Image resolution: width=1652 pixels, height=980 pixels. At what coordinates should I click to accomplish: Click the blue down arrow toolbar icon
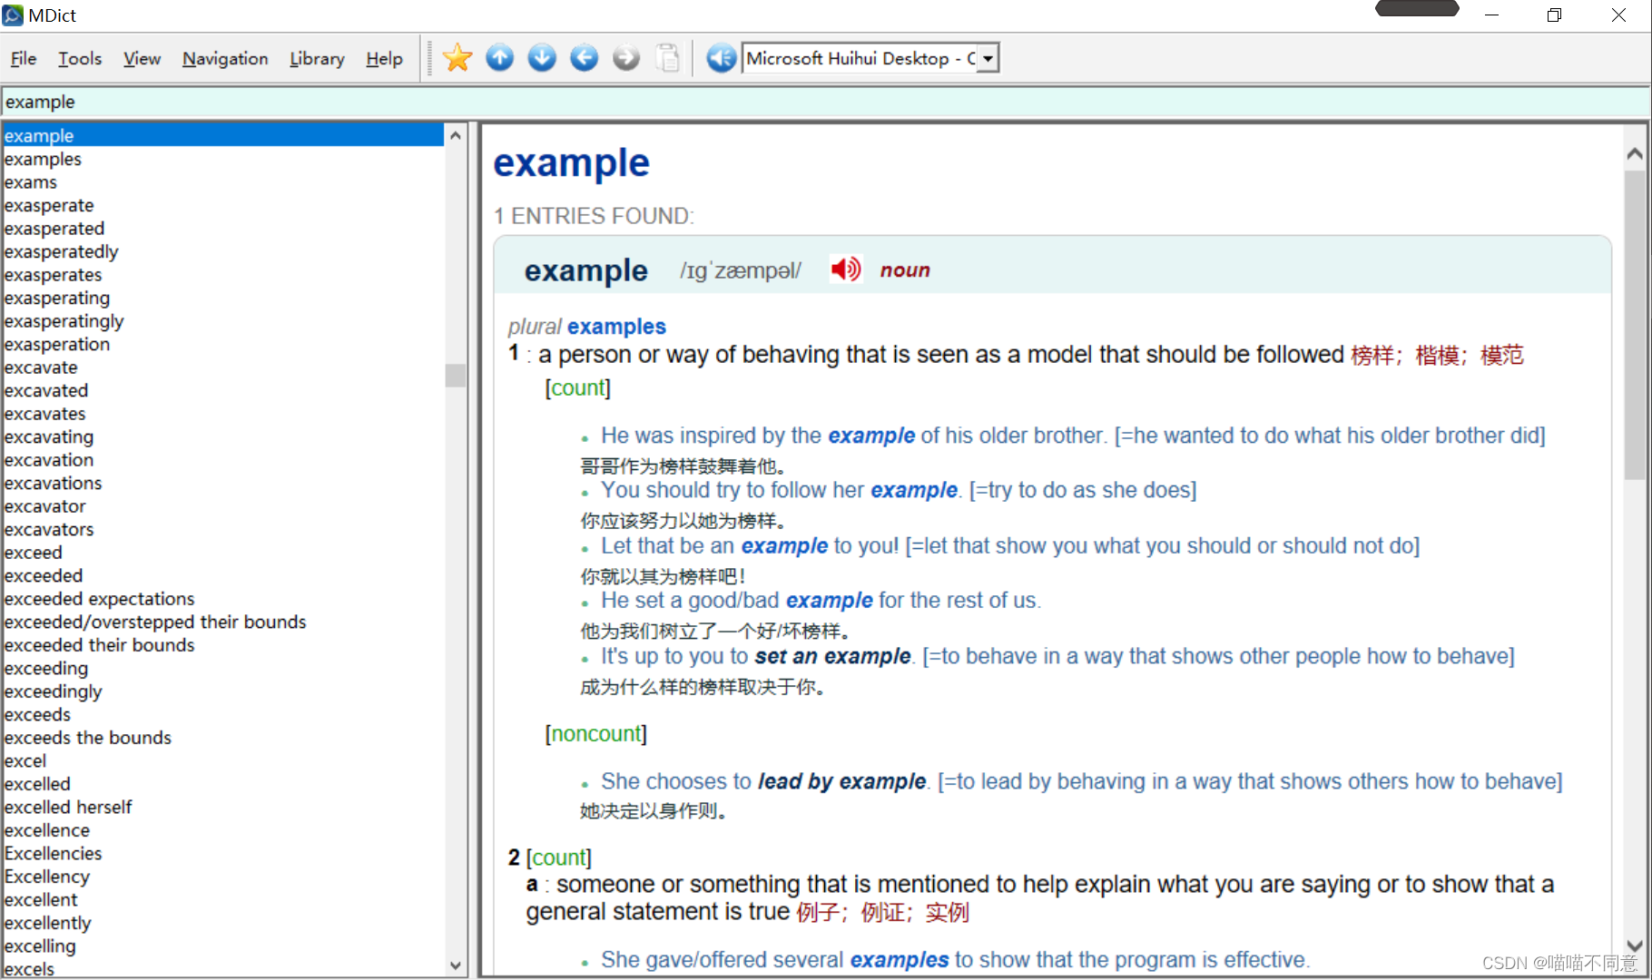tap(542, 58)
